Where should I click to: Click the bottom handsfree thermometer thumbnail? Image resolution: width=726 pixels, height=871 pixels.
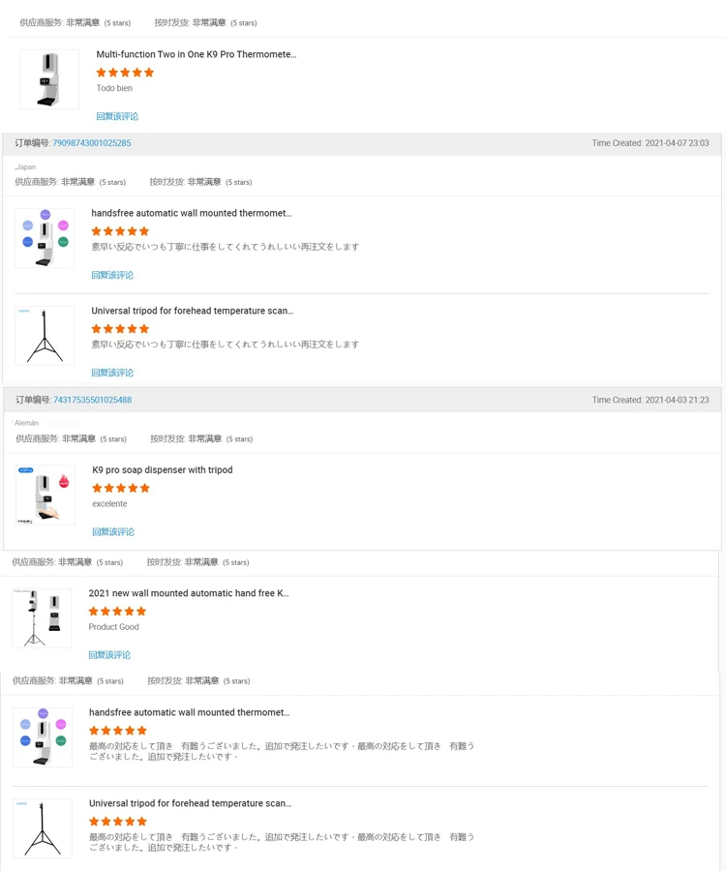(43, 737)
